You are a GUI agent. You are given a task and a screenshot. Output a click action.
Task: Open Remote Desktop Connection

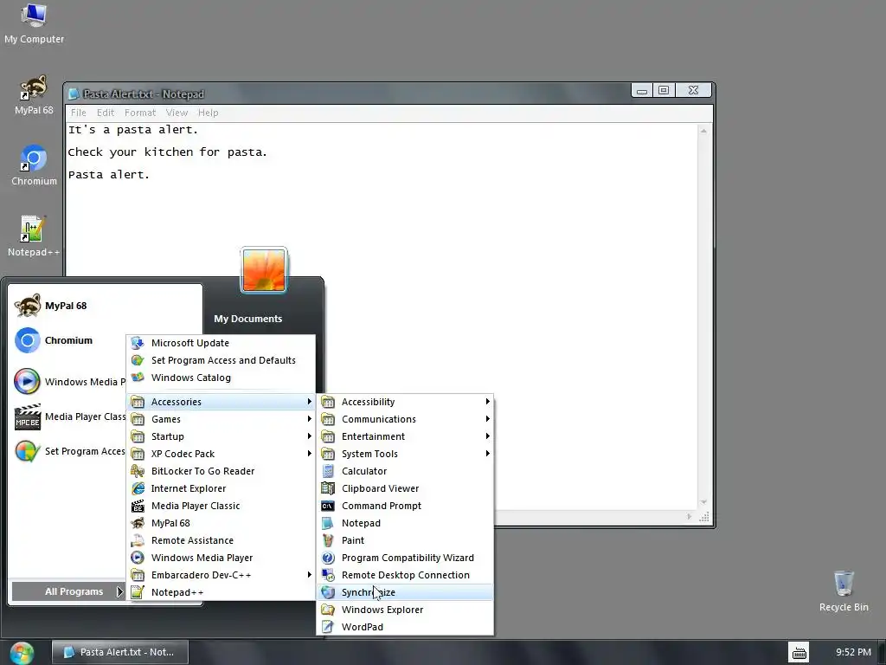coord(405,575)
